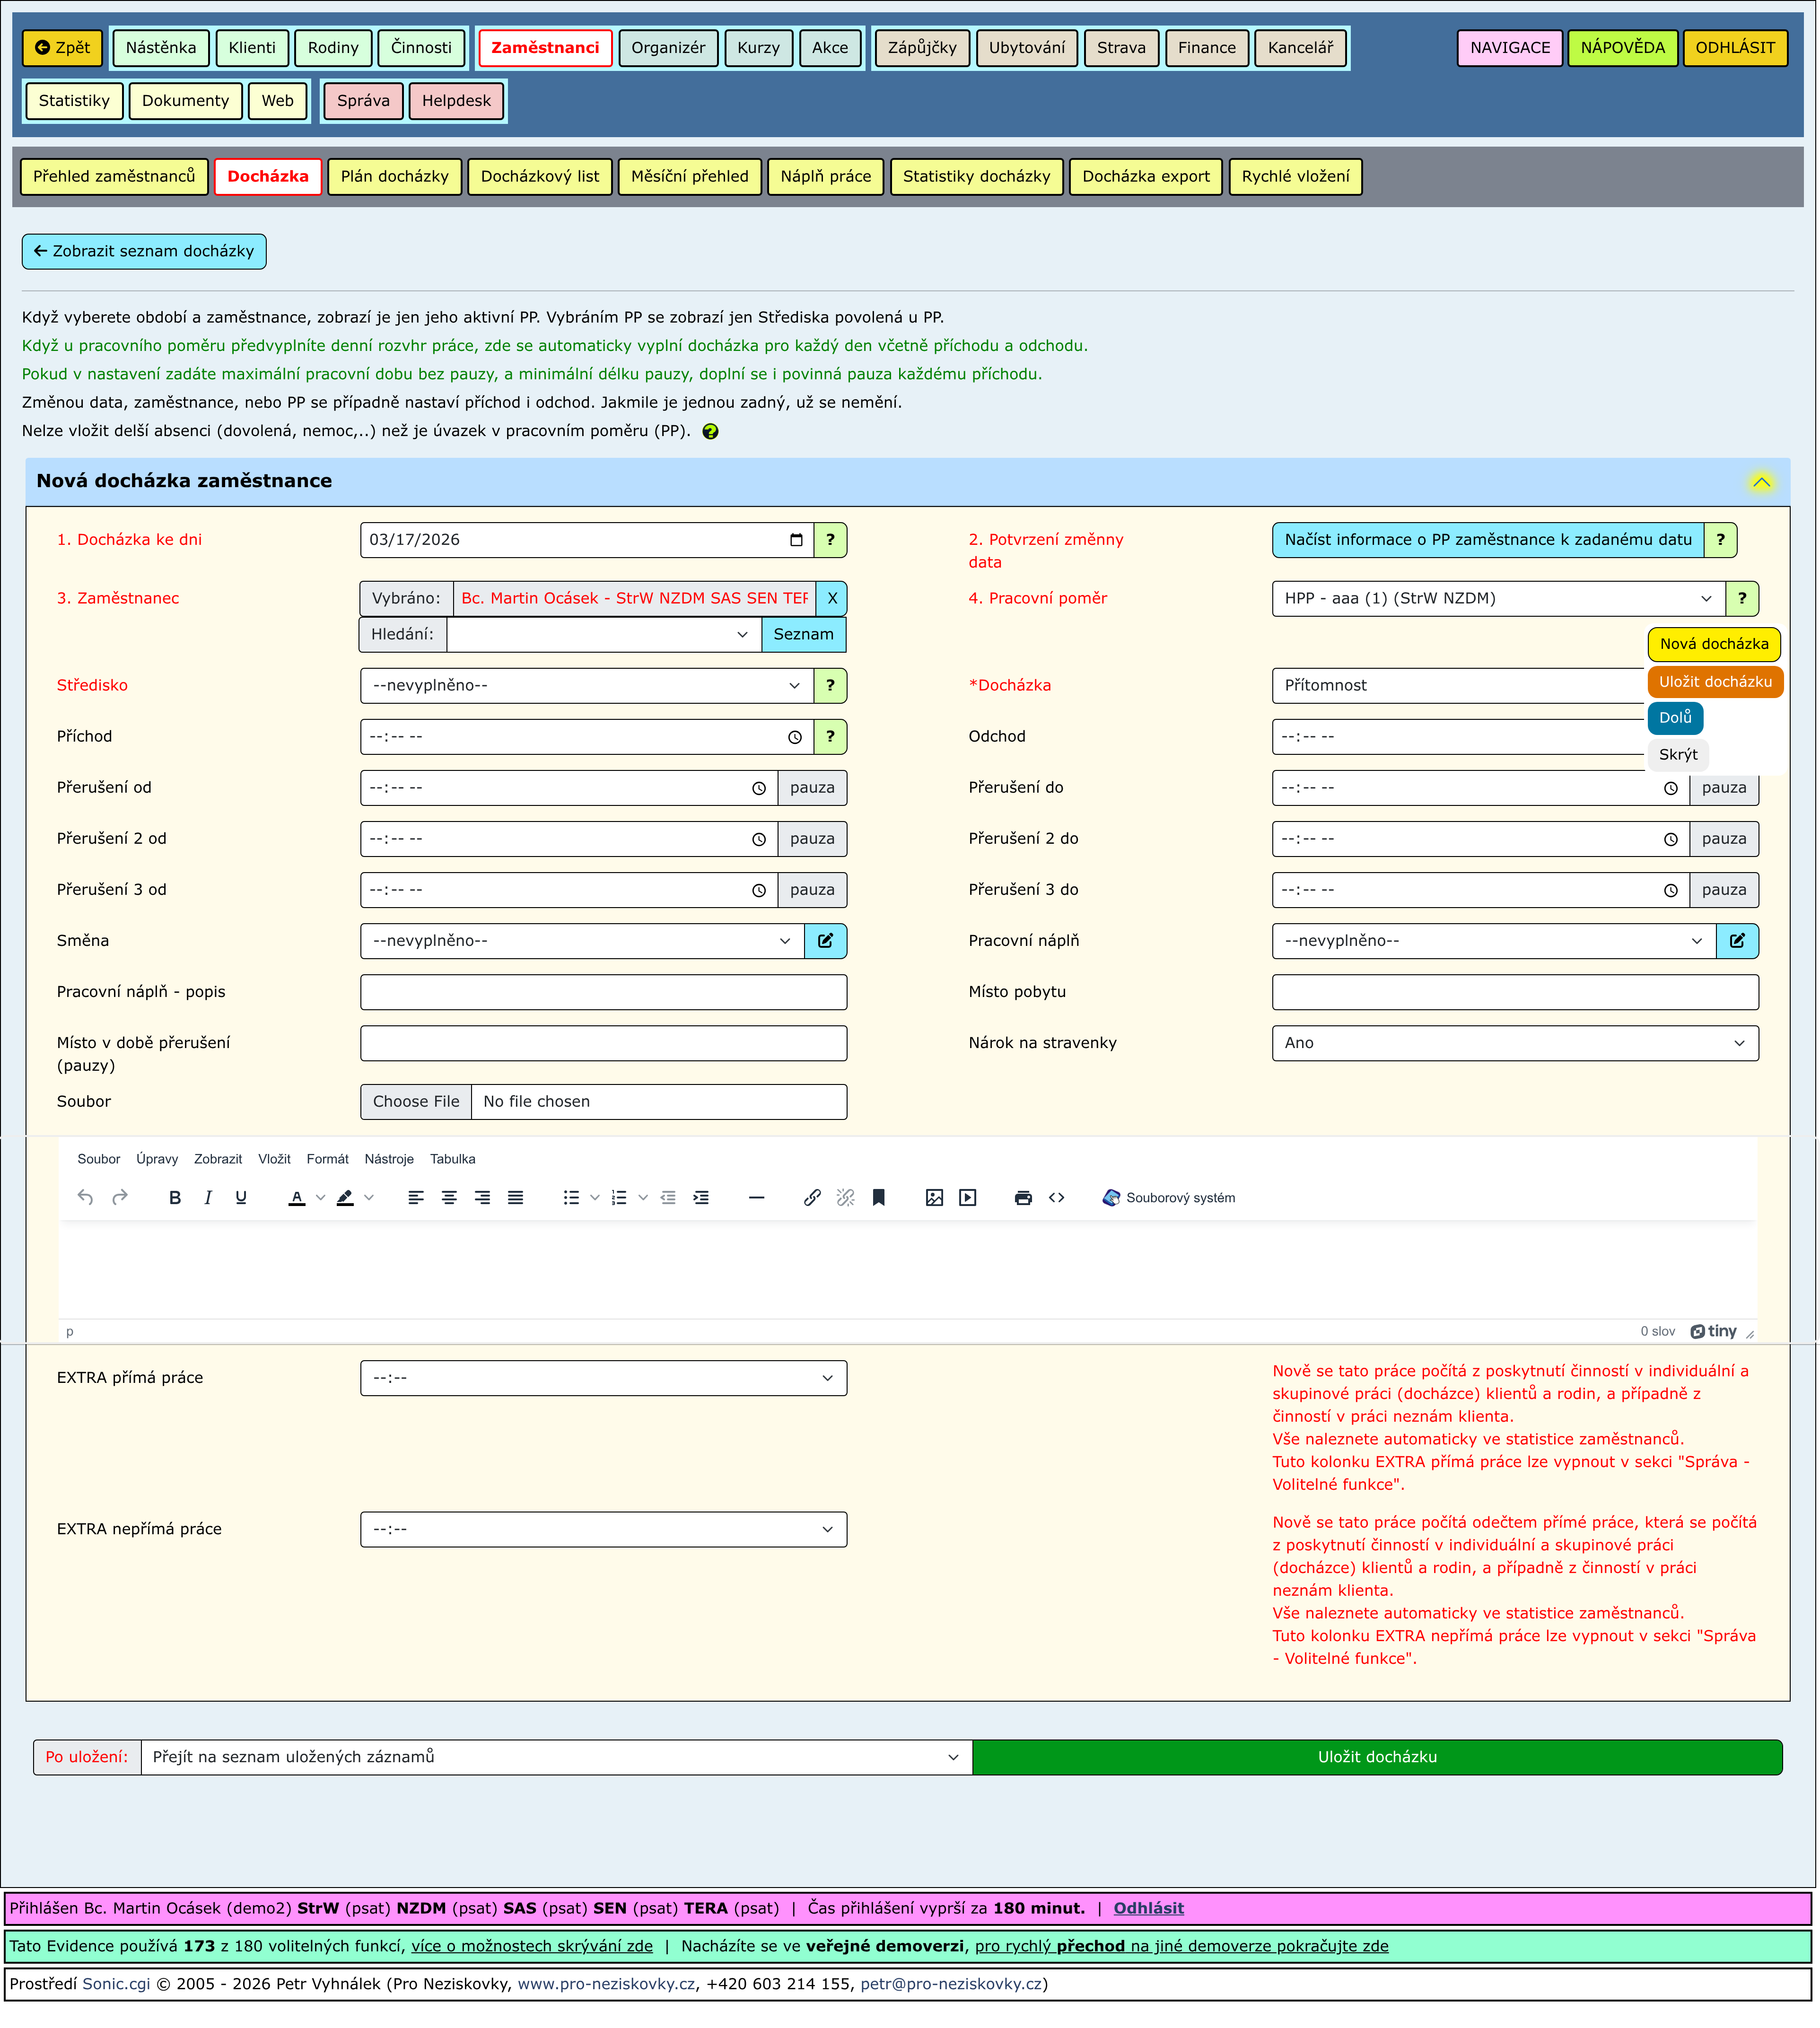Open text color picker arrow

[x=320, y=1198]
